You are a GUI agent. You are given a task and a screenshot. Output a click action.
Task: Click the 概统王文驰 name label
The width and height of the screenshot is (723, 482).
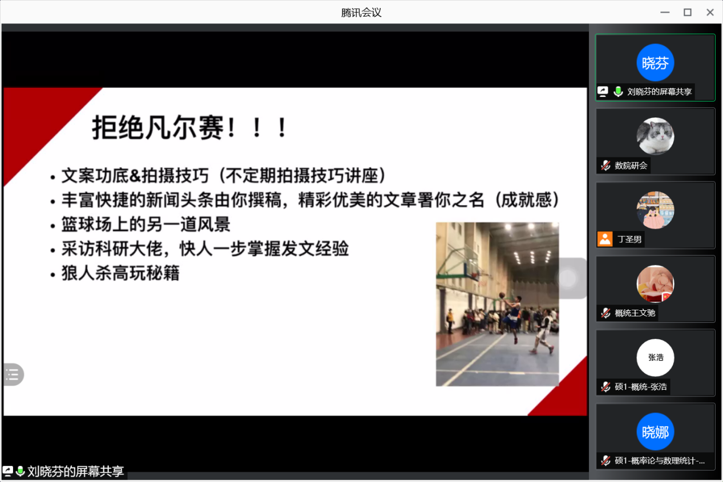click(635, 313)
